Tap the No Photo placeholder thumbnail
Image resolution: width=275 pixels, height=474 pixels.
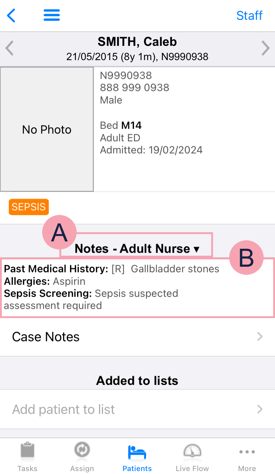pyautogui.click(x=47, y=130)
